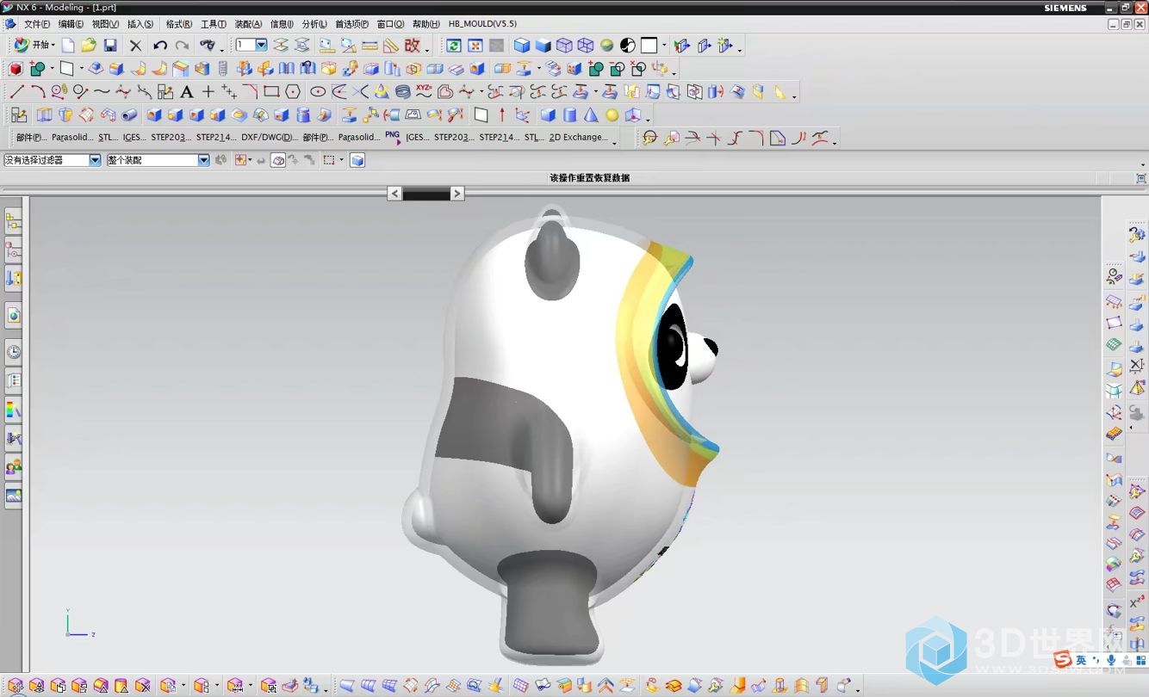Select the Line curve tool
The height and width of the screenshot is (697, 1149).
click(16, 91)
